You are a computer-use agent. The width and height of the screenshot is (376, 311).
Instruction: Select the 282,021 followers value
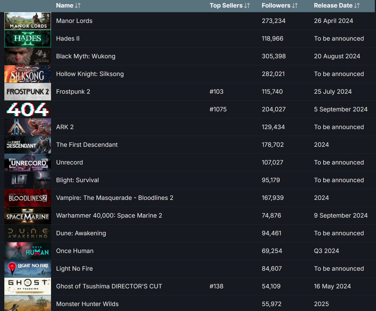(273, 74)
